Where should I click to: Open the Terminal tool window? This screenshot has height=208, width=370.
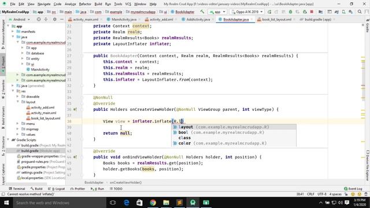(x=17, y=189)
